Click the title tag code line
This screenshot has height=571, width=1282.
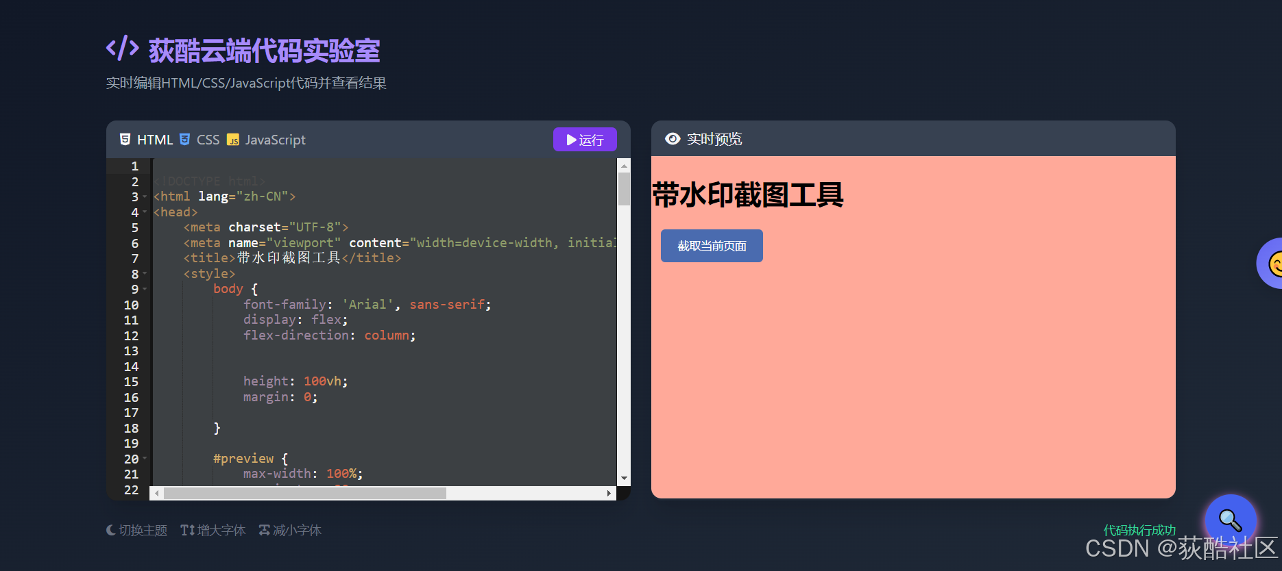[x=292, y=258]
